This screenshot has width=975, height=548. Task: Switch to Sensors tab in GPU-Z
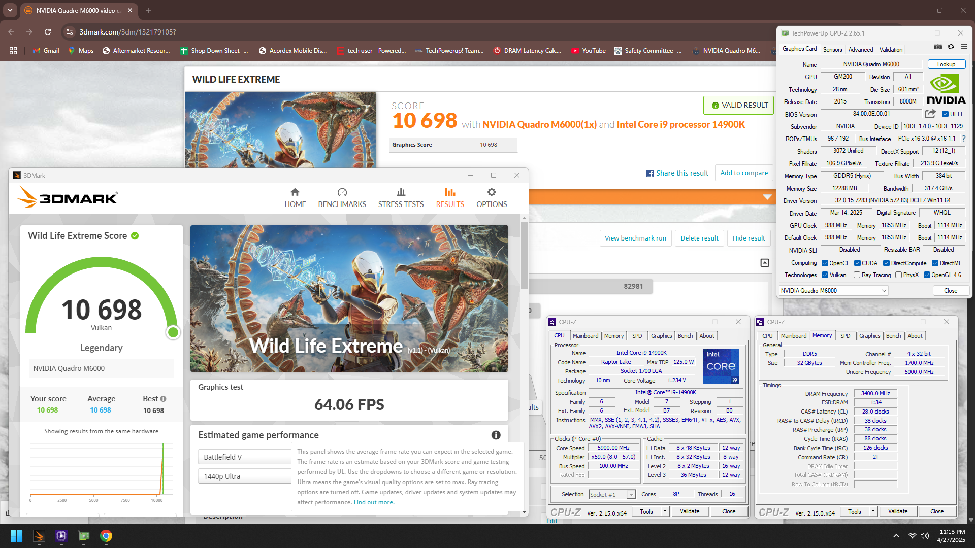pos(832,50)
